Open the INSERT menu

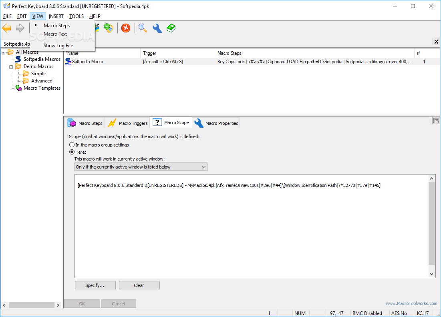coord(56,16)
